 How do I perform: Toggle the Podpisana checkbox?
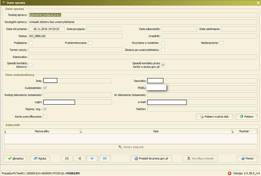click(x=30, y=43)
